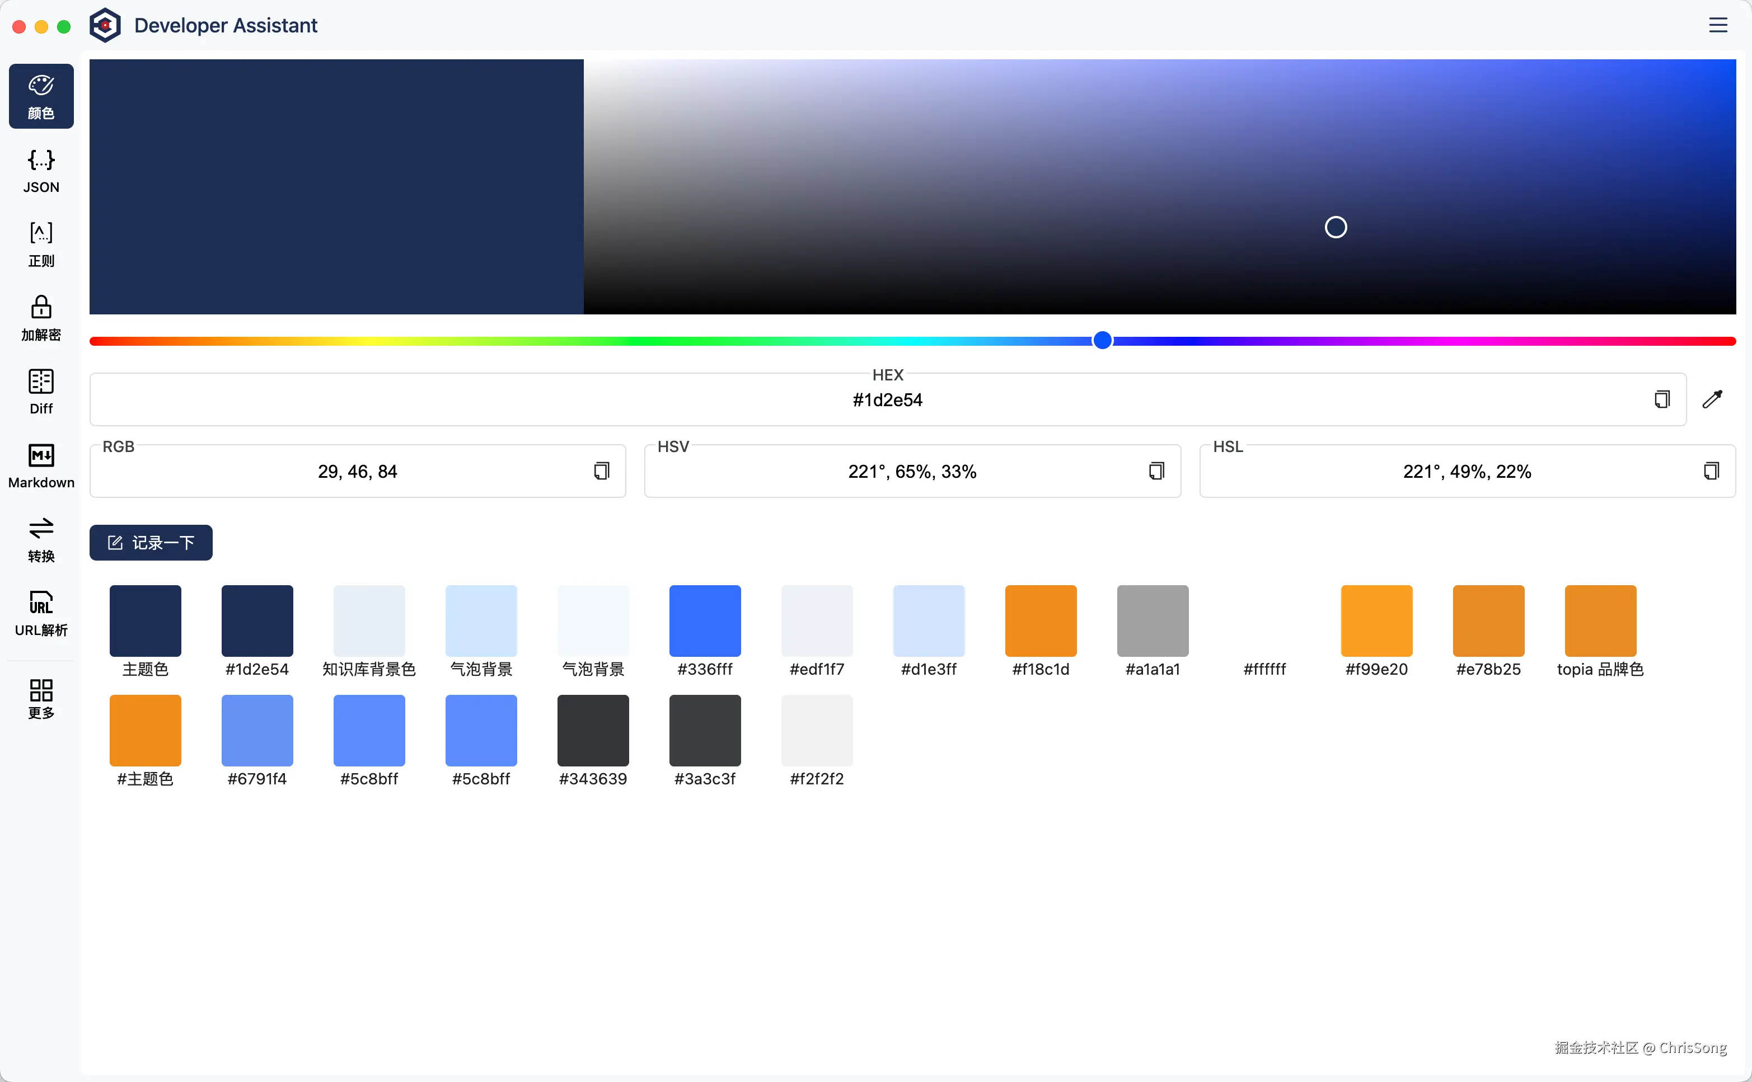Select the 颜色 color tab

[41, 97]
